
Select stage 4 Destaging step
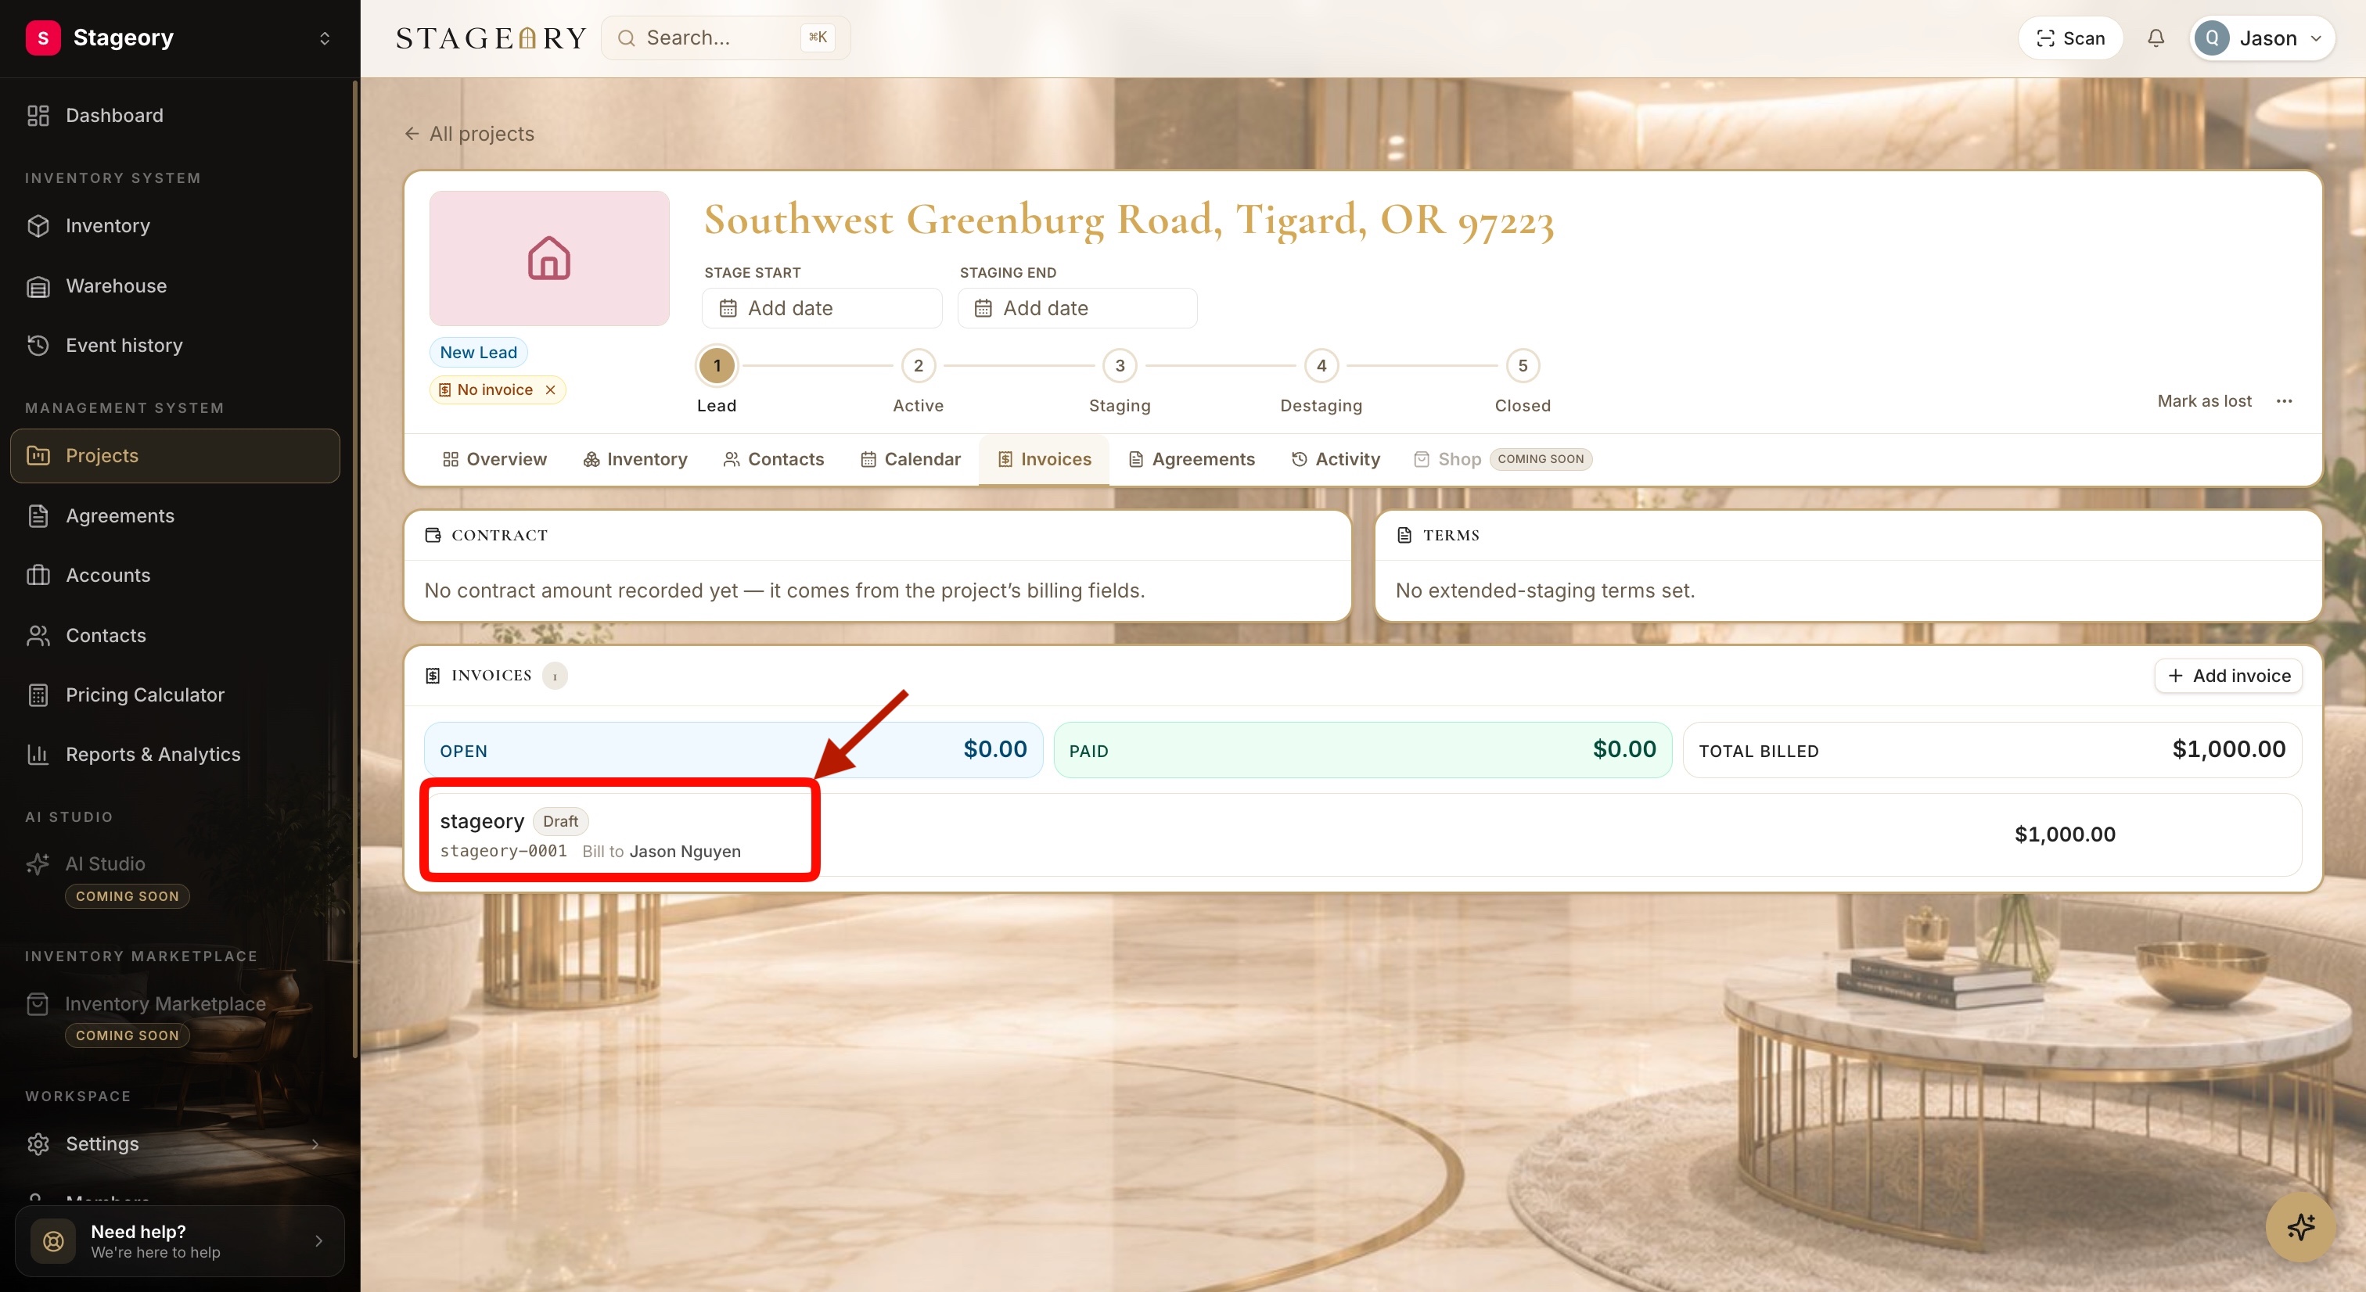1321,366
